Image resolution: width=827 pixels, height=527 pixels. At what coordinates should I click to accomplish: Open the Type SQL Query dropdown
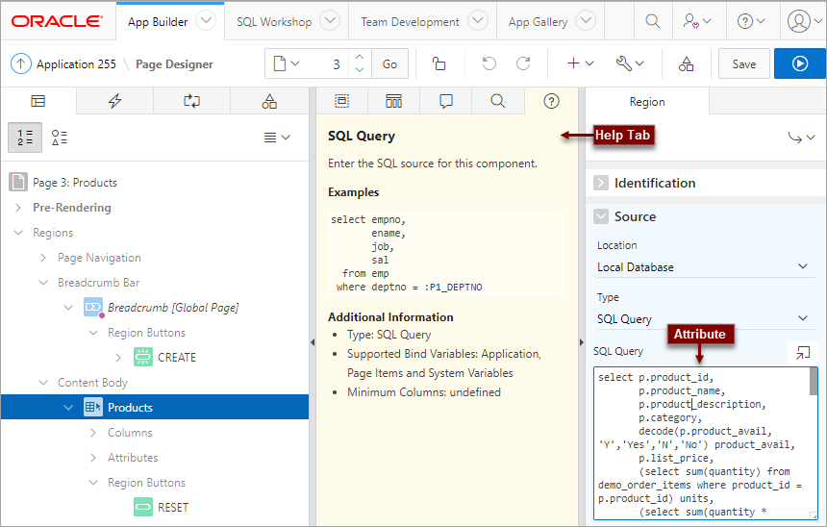(x=705, y=318)
